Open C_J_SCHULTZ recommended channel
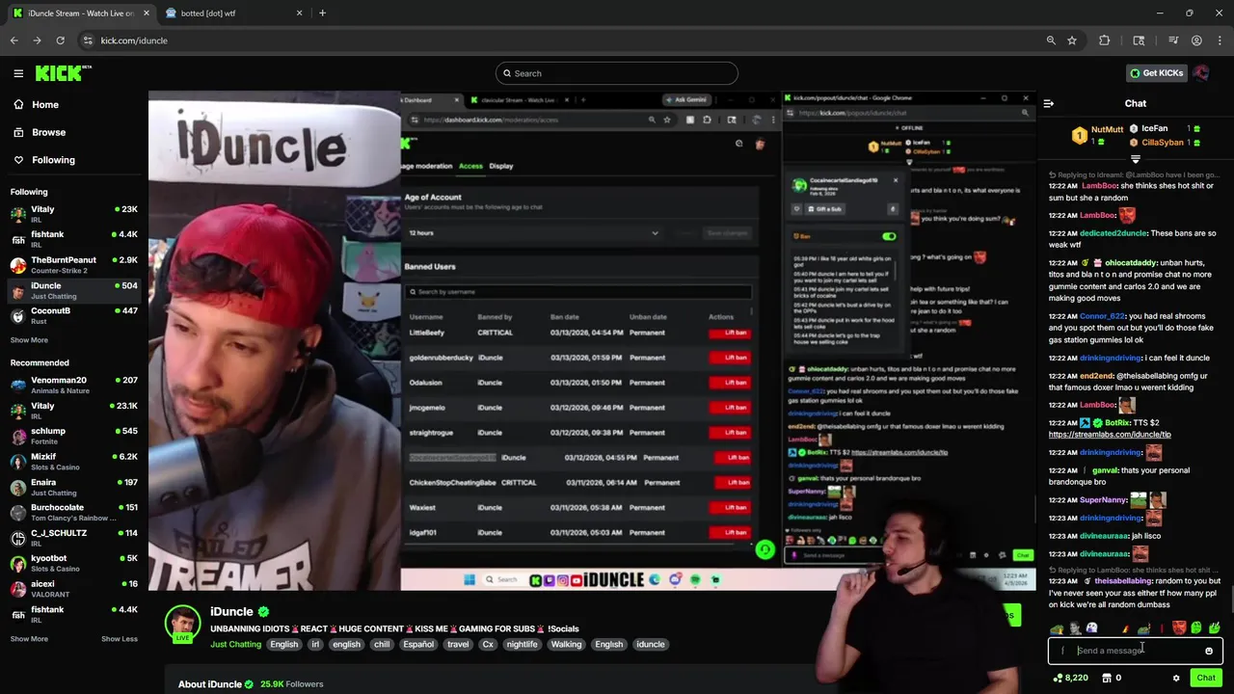The width and height of the screenshot is (1234, 694). click(x=74, y=538)
